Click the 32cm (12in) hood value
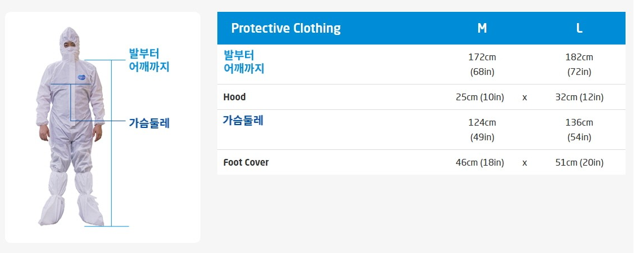 [579, 97]
